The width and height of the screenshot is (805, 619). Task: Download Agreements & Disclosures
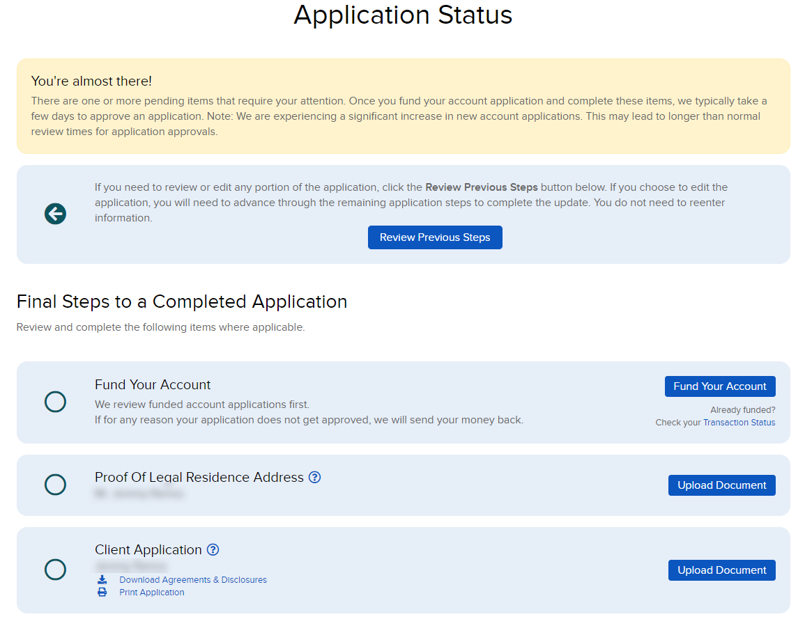(193, 579)
